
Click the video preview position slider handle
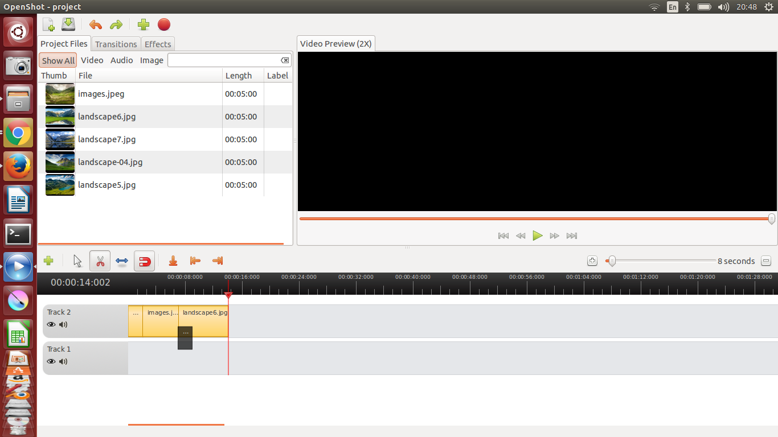pyautogui.click(x=772, y=218)
